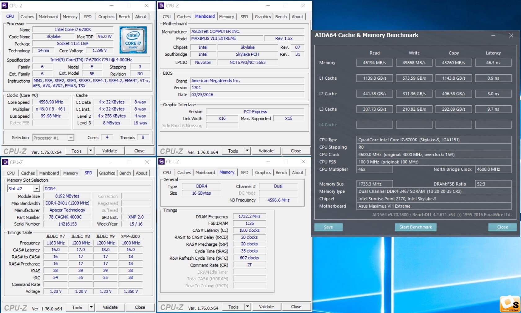Click CAS# Latency 18.0 clocks value
The image size is (521, 313).
249,230
